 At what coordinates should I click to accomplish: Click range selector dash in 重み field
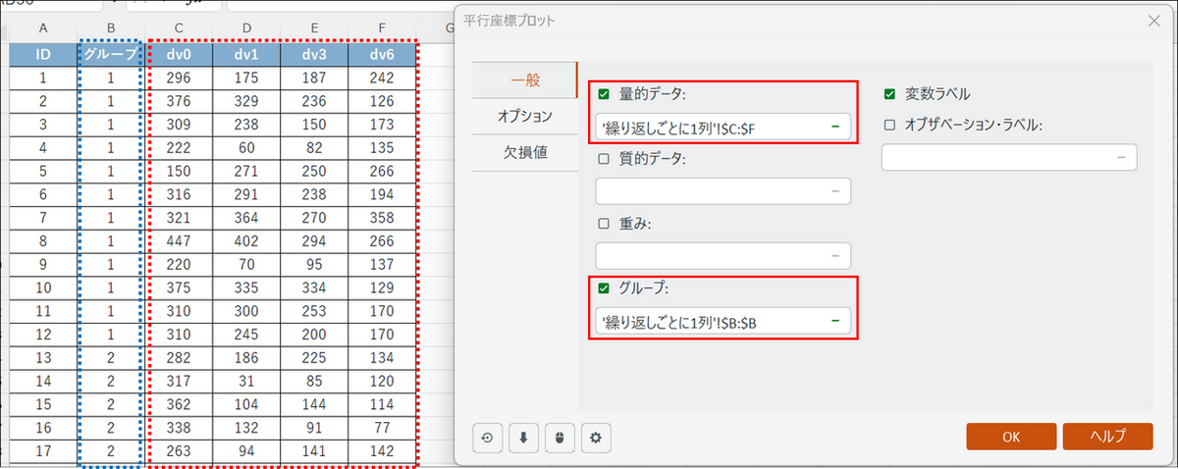click(x=834, y=256)
